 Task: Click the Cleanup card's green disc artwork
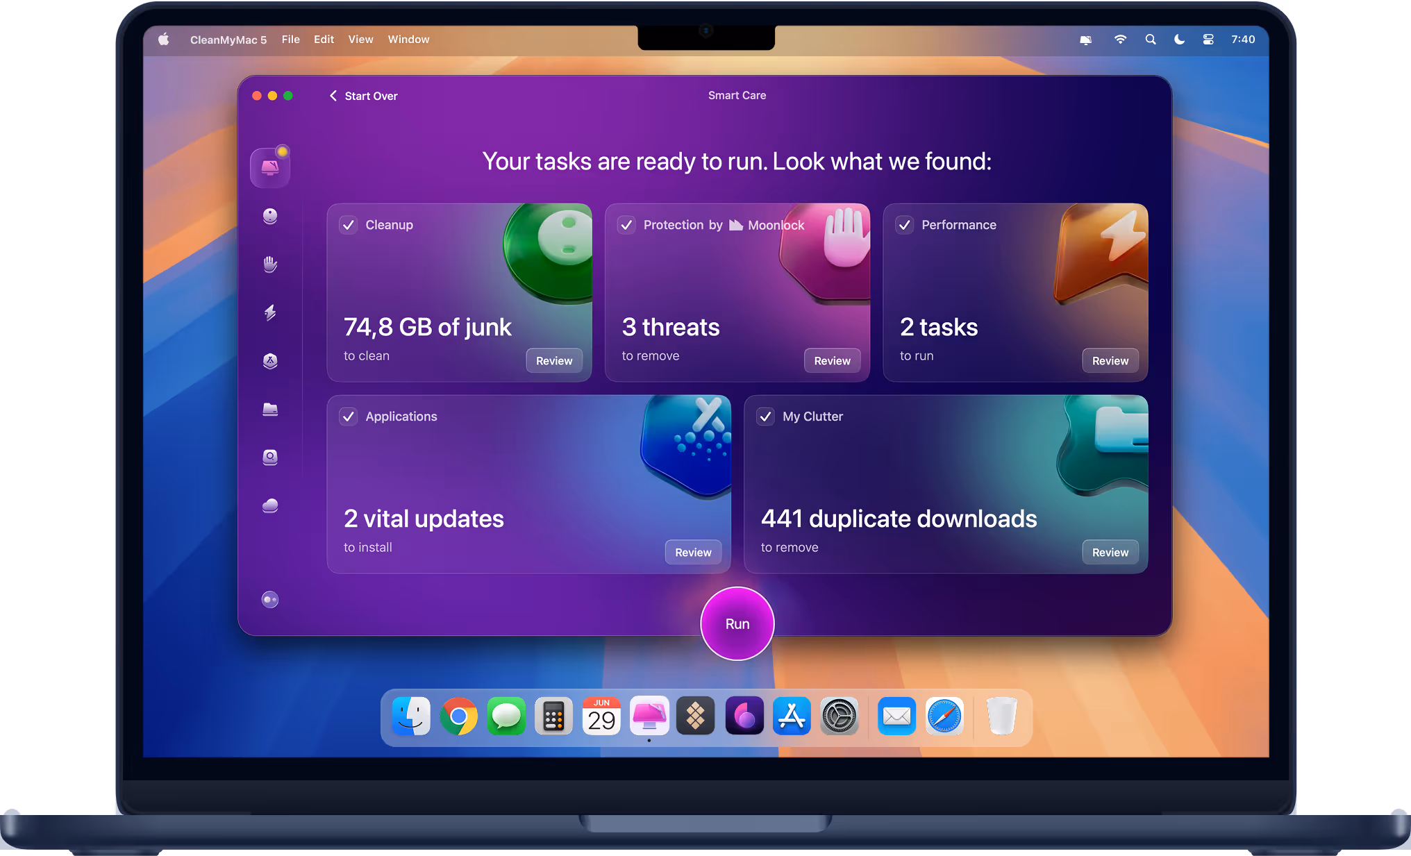(548, 253)
